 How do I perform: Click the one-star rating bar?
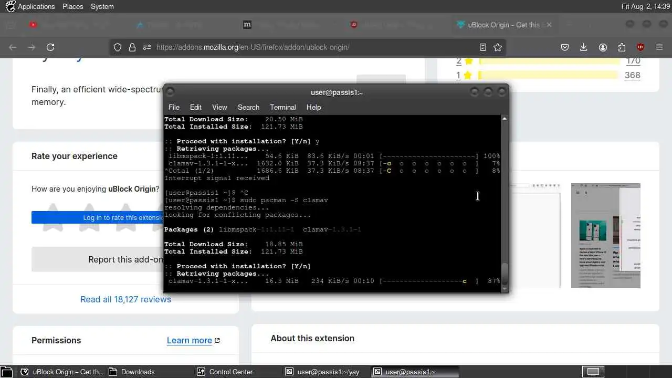549,75
